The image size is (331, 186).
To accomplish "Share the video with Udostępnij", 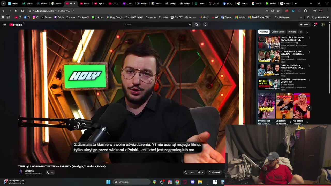I will click(214, 172).
